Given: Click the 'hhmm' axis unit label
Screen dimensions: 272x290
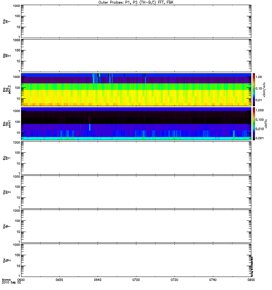Looking at the screenshot, I should click(6, 279).
